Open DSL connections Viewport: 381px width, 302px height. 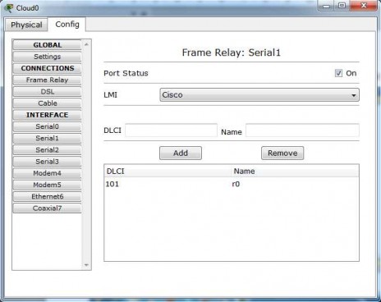47,92
